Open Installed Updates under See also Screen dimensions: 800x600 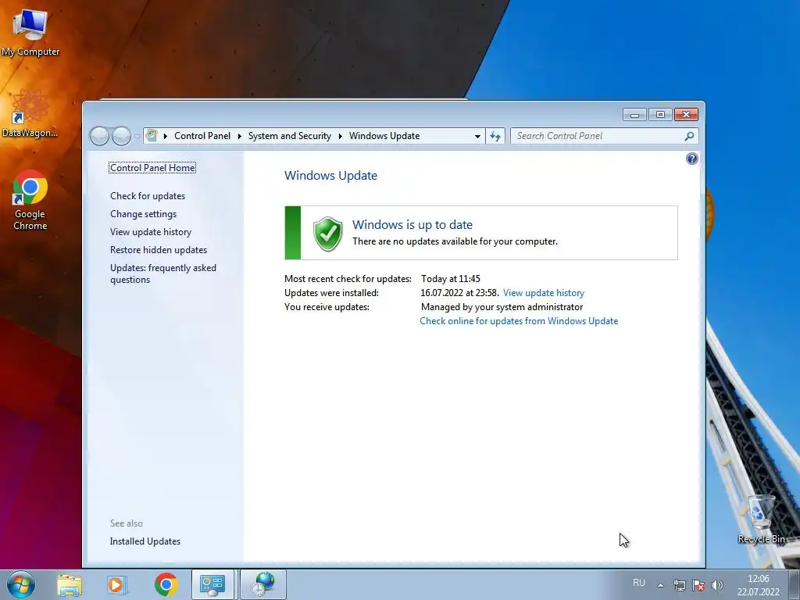point(145,541)
